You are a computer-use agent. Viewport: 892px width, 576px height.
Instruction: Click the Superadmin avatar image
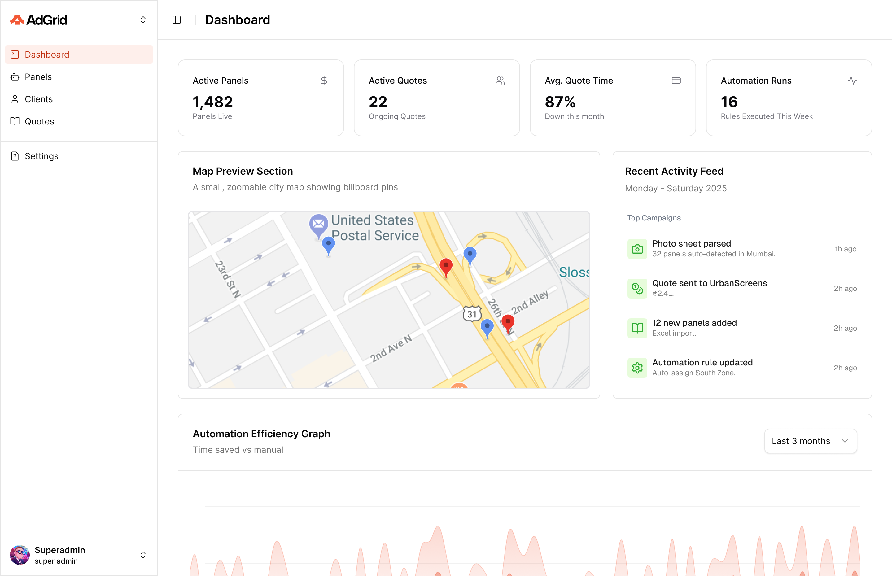coord(20,555)
